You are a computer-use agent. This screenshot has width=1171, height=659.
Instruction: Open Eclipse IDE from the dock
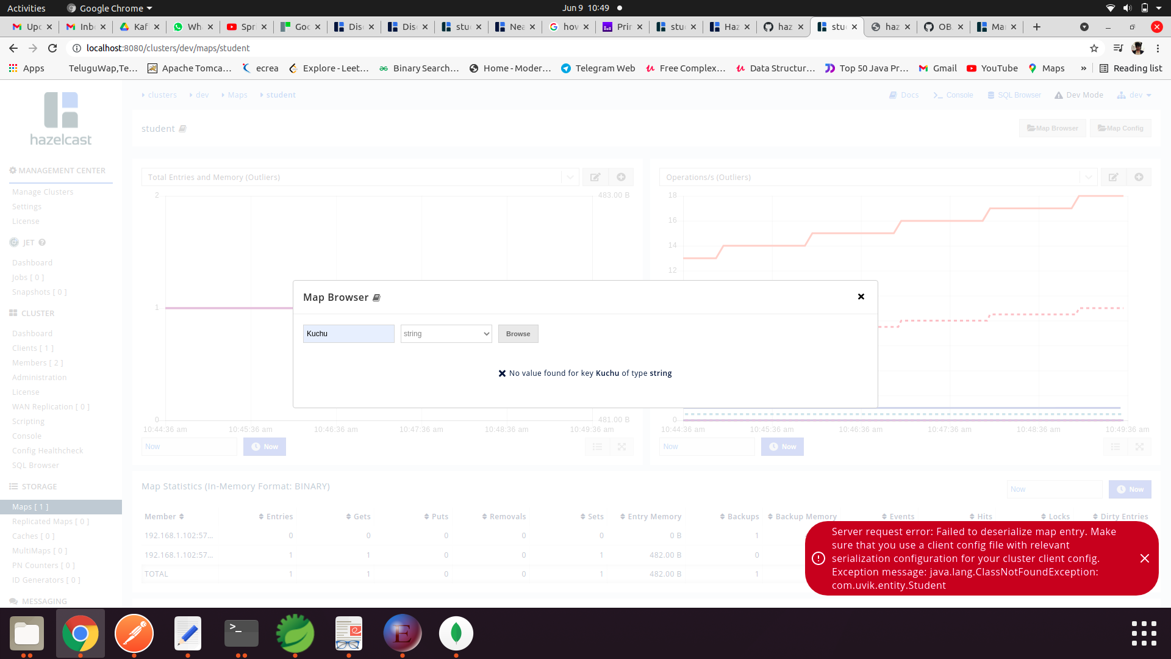pyautogui.click(x=403, y=633)
